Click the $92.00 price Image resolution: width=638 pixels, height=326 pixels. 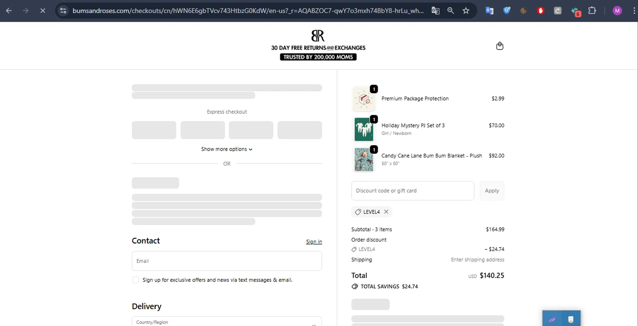click(x=496, y=156)
